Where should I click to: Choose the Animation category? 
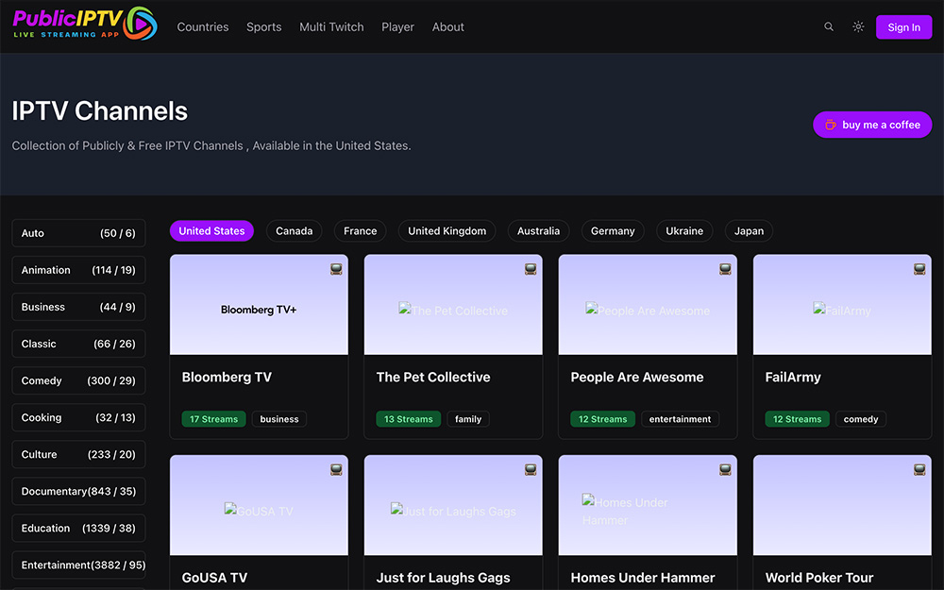pos(79,270)
